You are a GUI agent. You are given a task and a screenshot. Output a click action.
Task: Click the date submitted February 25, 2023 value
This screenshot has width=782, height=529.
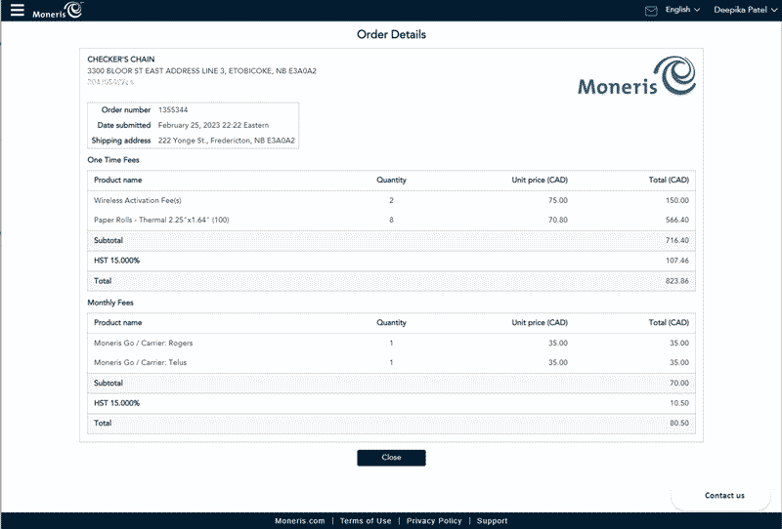[213, 125]
